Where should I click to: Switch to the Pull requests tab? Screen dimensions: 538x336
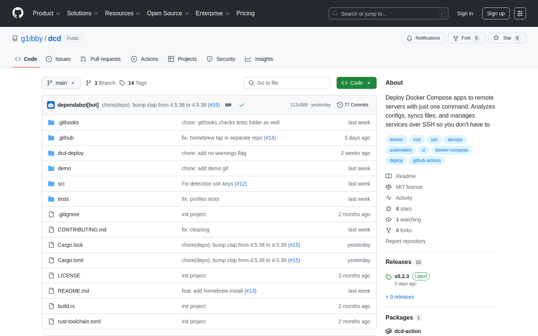[101, 59]
